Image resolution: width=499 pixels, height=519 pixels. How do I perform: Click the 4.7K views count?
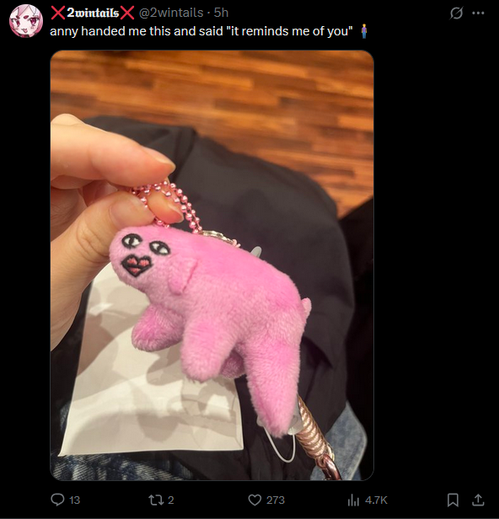376,500
